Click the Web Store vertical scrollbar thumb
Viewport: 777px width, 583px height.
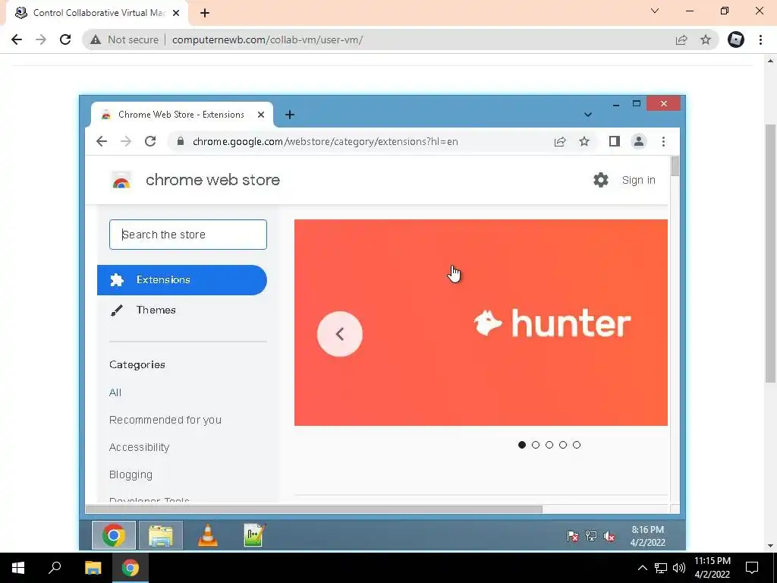tap(675, 166)
